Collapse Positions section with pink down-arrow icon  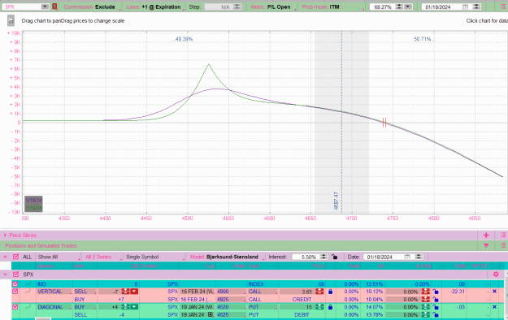point(486,245)
